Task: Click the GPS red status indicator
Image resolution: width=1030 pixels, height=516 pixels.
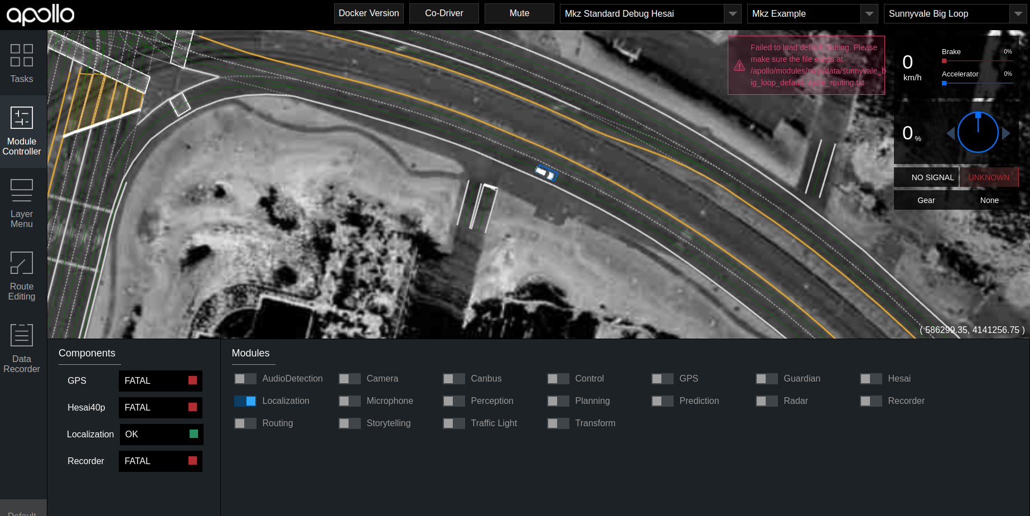Action: [x=193, y=380]
